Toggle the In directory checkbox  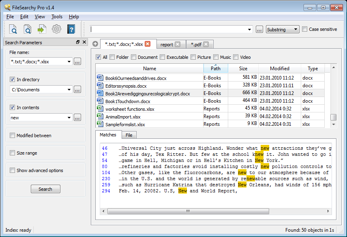click(13, 79)
